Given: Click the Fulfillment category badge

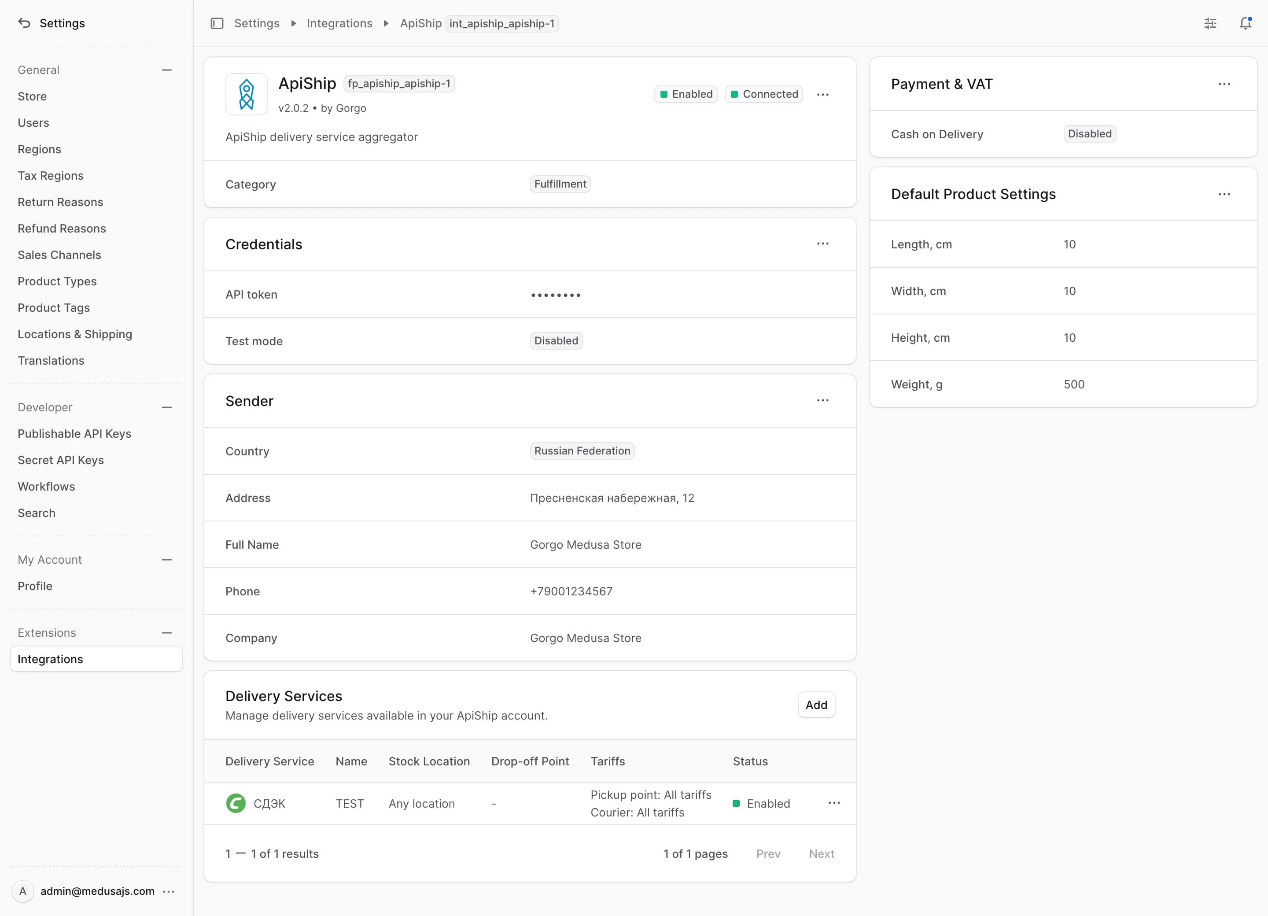Looking at the screenshot, I should [560, 184].
